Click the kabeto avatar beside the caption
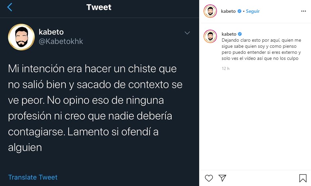Image resolution: width=311 pixels, height=186 pixels. point(210,36)
